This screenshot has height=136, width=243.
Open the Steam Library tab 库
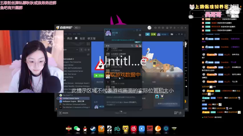[76, 38]
